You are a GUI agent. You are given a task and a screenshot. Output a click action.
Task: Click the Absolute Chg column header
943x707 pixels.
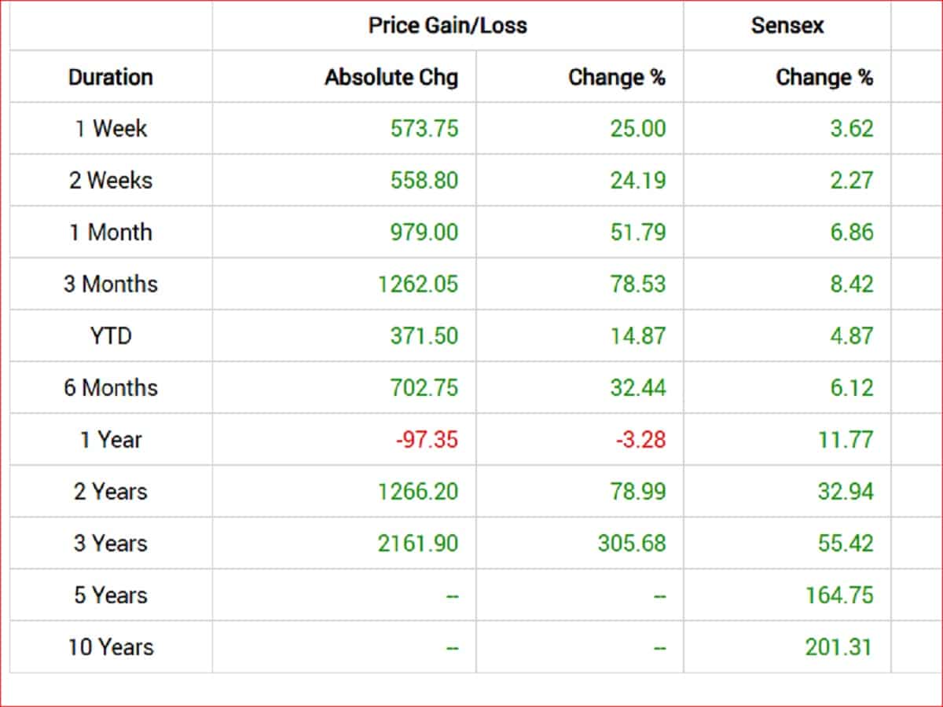pos(391,77)
